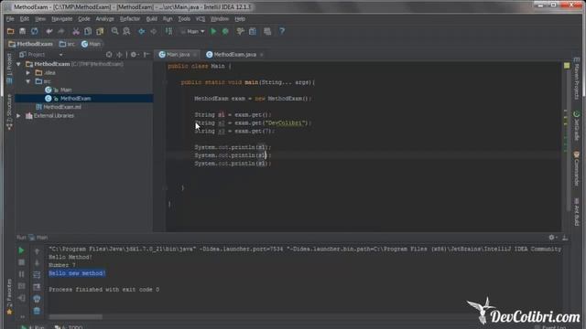This screenshot has height=329, width=586.
Task: Click the navigate Back arrow
Action: (x=142, y=31)
